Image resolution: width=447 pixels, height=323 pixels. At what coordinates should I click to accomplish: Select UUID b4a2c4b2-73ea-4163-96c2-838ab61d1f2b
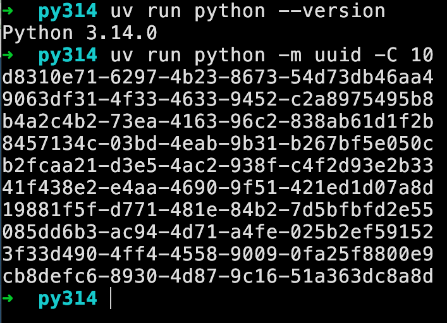tap(217, 121)
